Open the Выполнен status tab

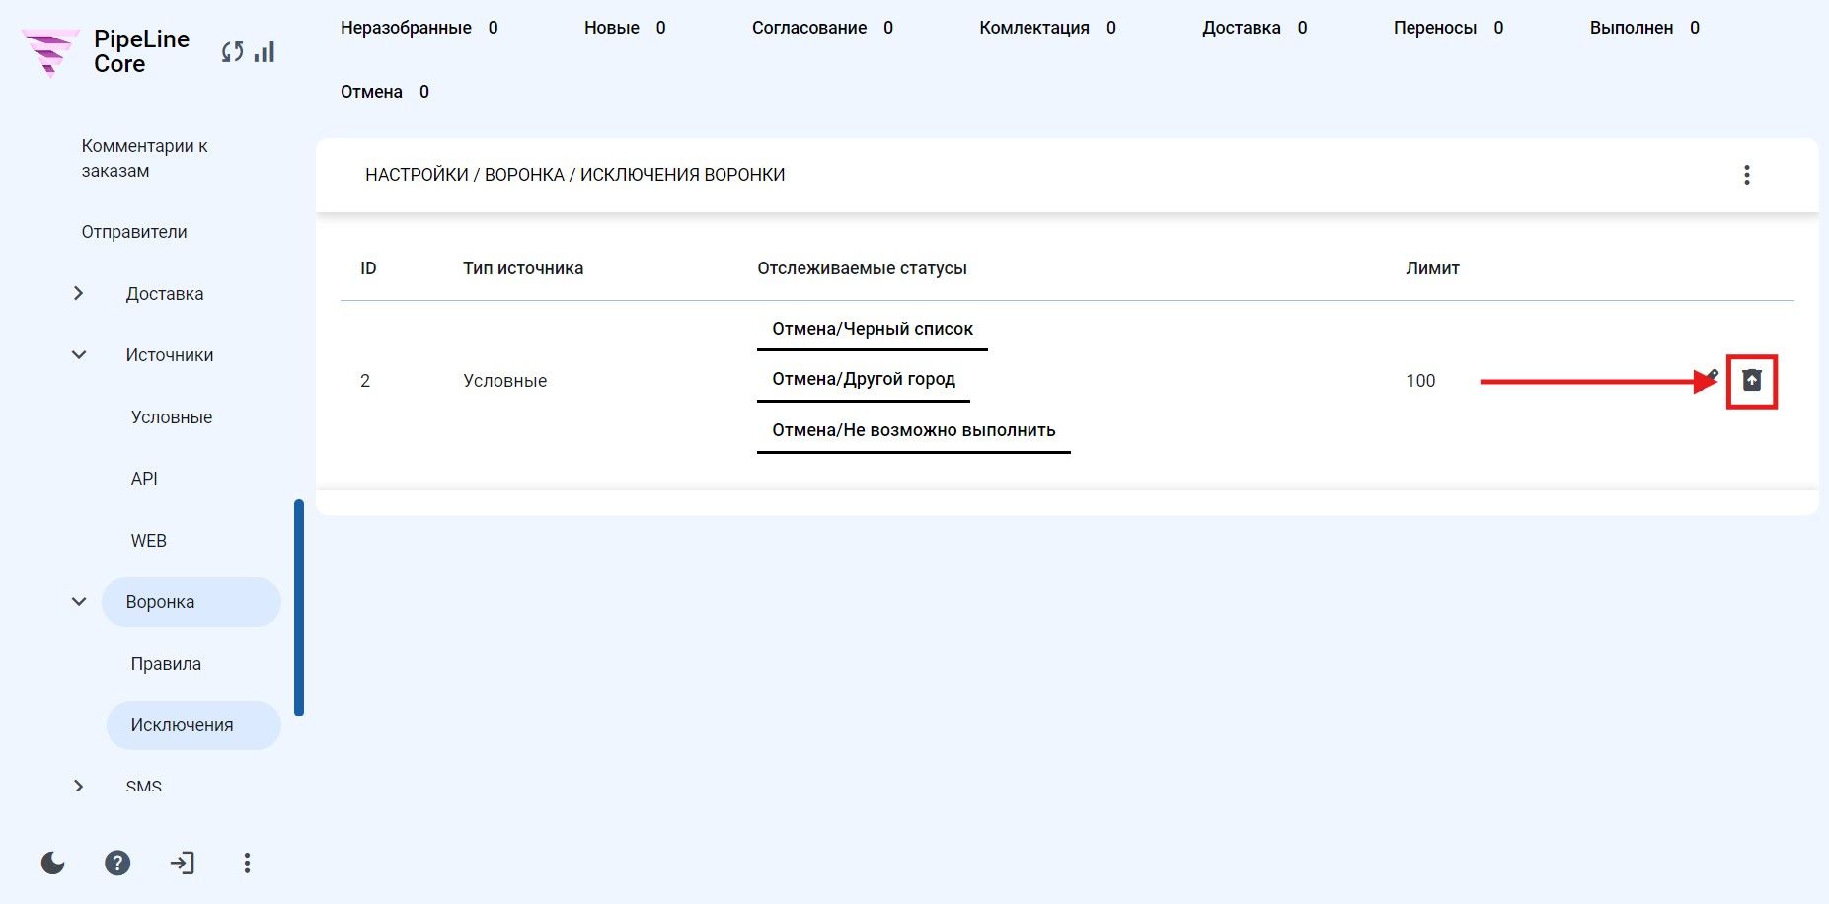pos(1644,28)
